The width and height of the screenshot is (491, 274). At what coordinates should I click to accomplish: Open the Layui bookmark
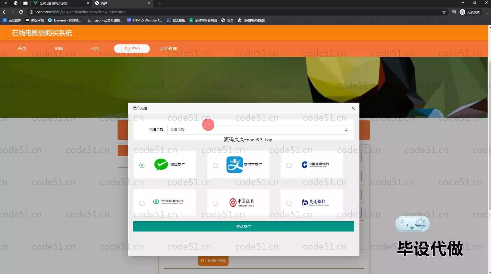105,20
